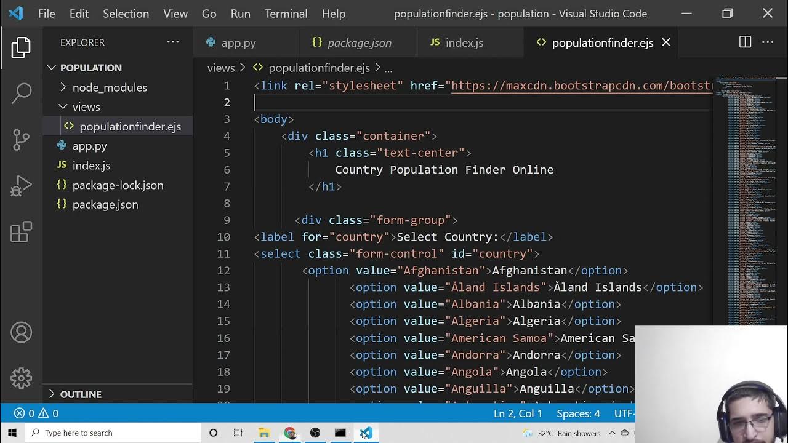Switch to the app.py editor tab
The height and width of the screenshot is (443, 788).
[x=238, y=43]
